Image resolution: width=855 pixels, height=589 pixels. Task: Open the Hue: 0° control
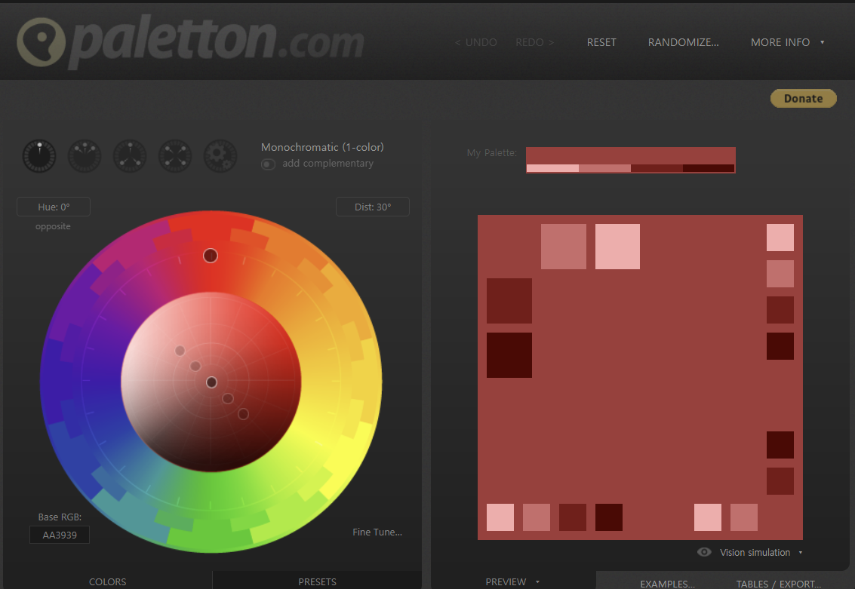[x=53, y=206]
